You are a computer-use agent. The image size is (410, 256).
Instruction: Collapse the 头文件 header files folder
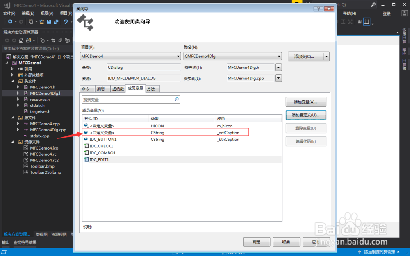click(12, 81)
